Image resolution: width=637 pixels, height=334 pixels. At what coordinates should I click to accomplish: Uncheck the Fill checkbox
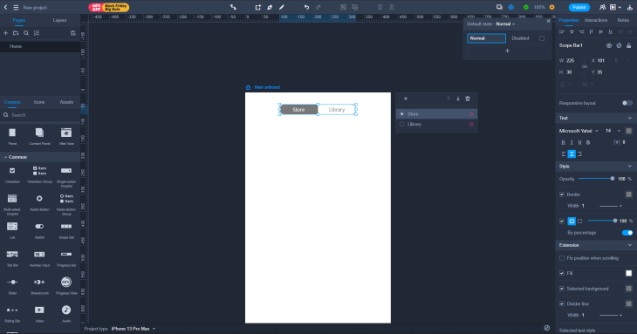(562, 273)
